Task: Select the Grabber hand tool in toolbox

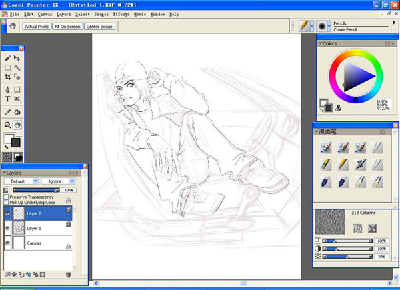Action: pos(17,124)
